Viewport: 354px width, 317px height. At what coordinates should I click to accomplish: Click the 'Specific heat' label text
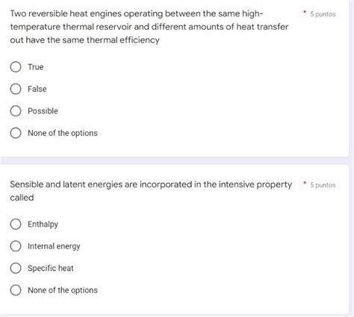[51, 269]
